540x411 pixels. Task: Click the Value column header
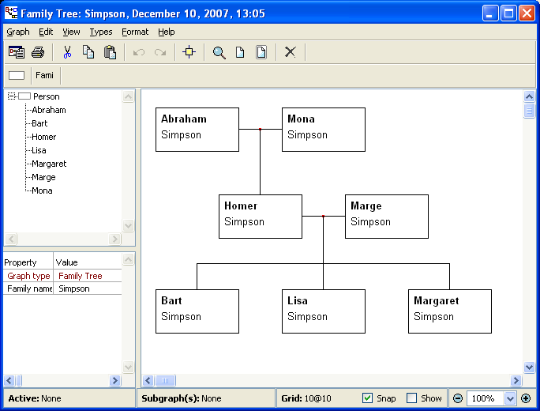pyautogui.click(x=88, y=262)
